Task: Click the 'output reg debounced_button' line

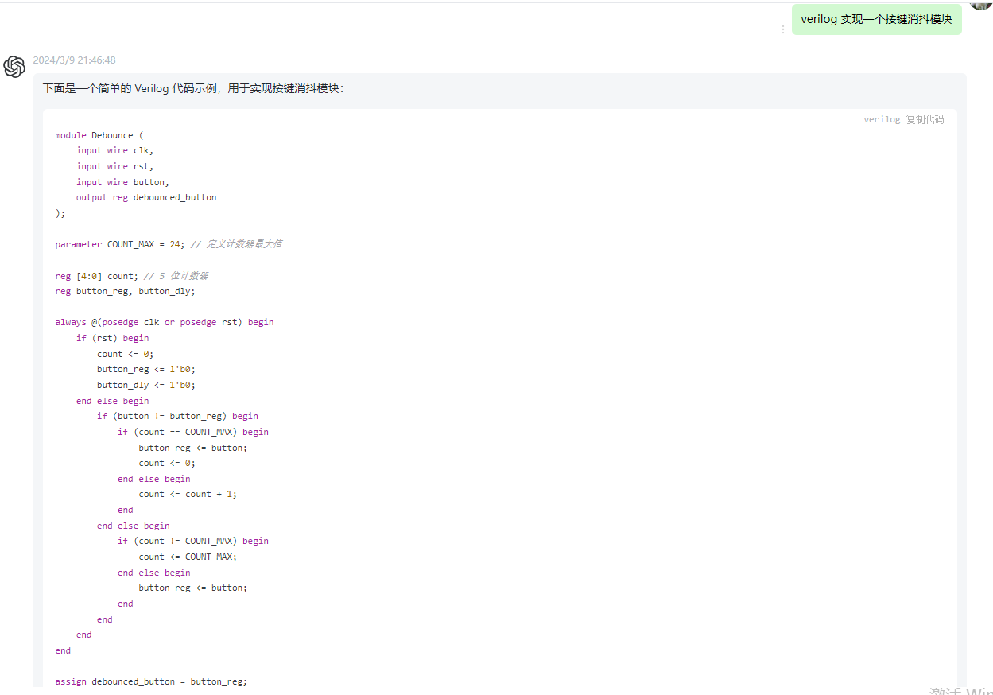Action: (146, 197)
